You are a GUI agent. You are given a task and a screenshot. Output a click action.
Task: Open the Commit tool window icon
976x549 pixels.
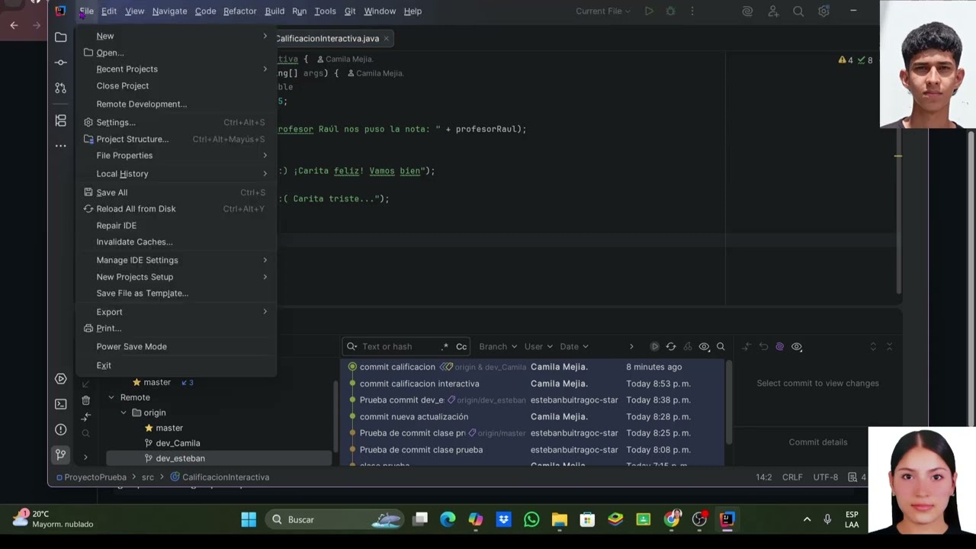(61, 63)
